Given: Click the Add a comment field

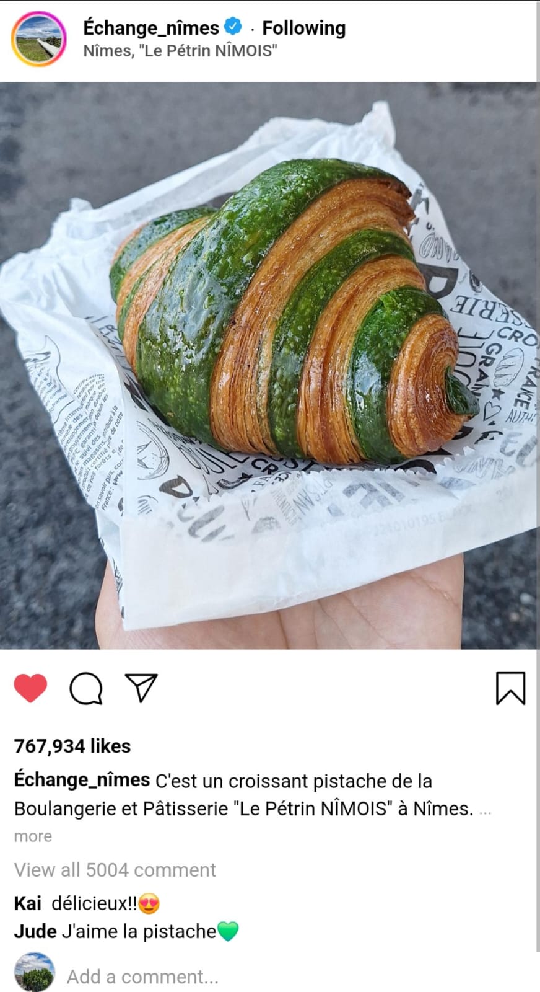Looking at the screenshot, I should 142,976.
